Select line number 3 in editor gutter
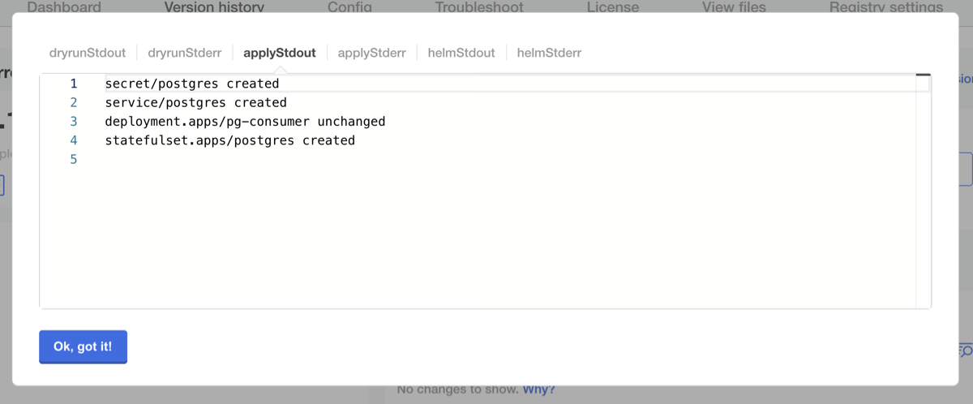 pyautogui.click(x=74, y=122)
